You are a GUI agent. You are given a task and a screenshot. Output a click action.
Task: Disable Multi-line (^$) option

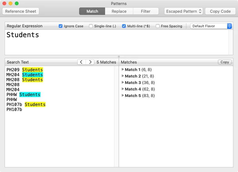[124, 26]
